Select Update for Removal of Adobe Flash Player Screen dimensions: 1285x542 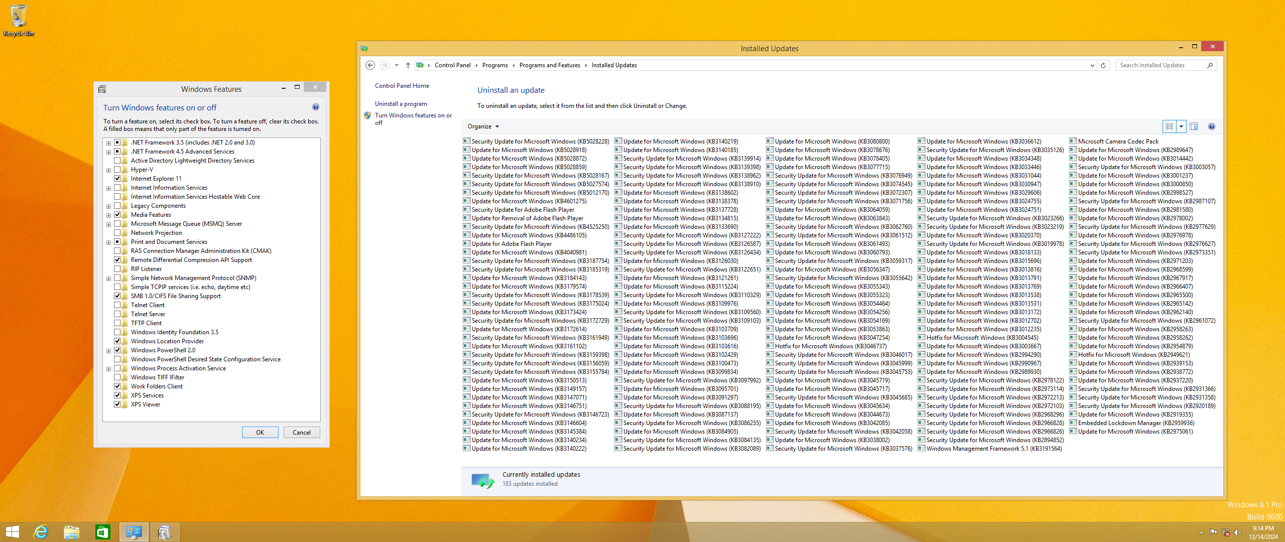click(523, 218)
